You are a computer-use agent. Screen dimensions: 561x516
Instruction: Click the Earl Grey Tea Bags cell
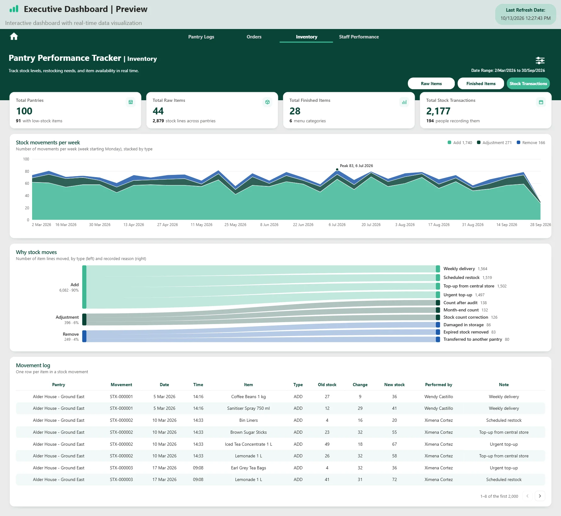[x=248, y=468]
